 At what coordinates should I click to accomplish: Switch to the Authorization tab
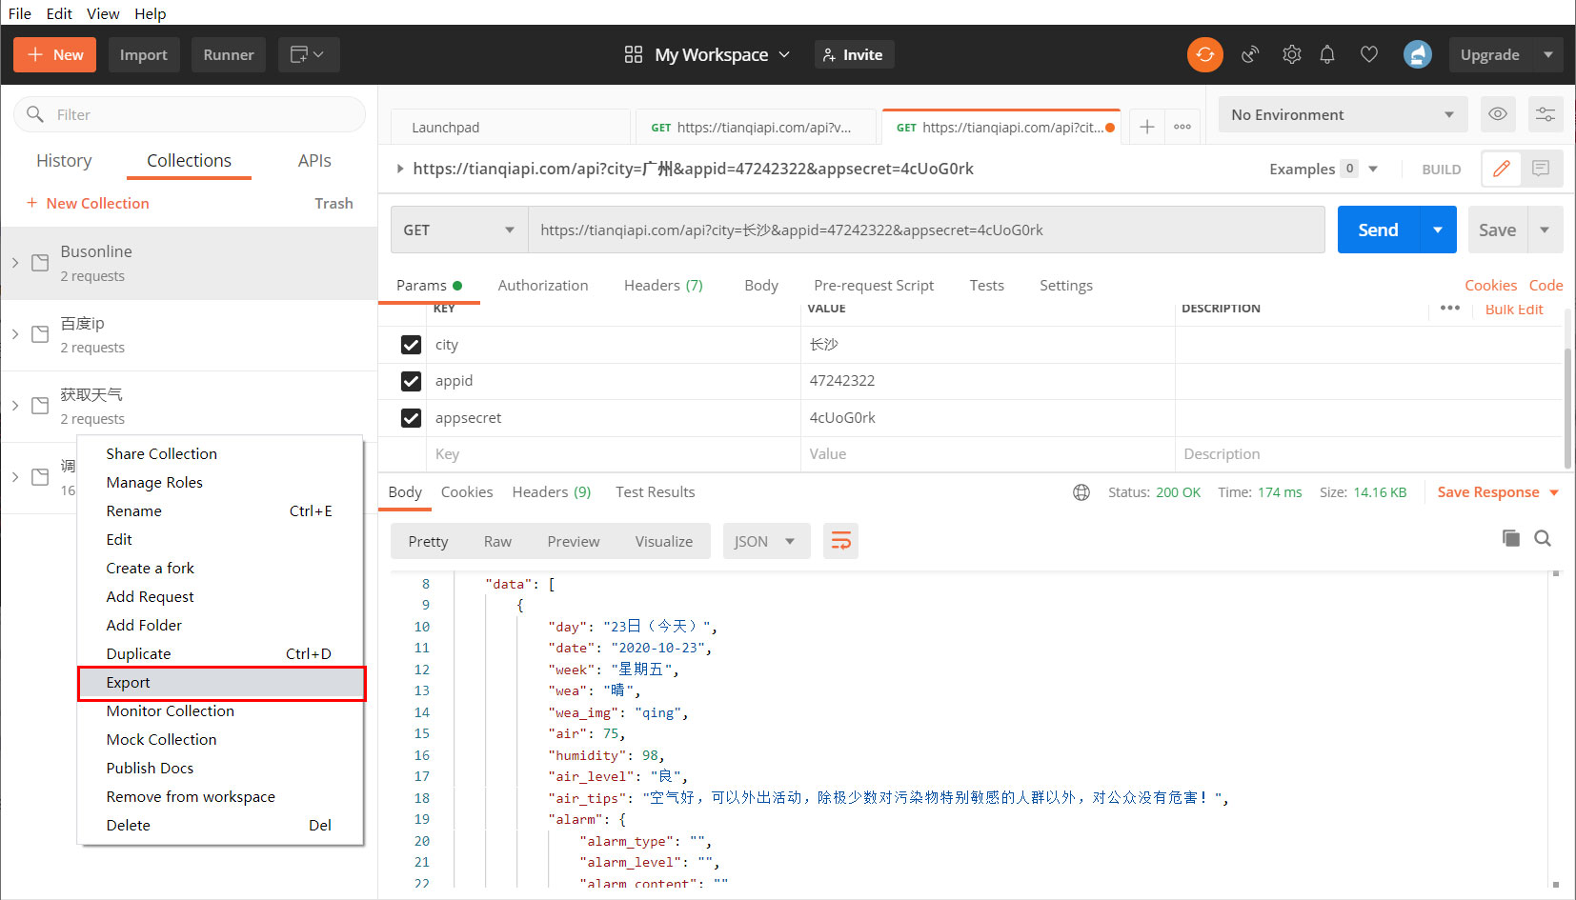543,285
